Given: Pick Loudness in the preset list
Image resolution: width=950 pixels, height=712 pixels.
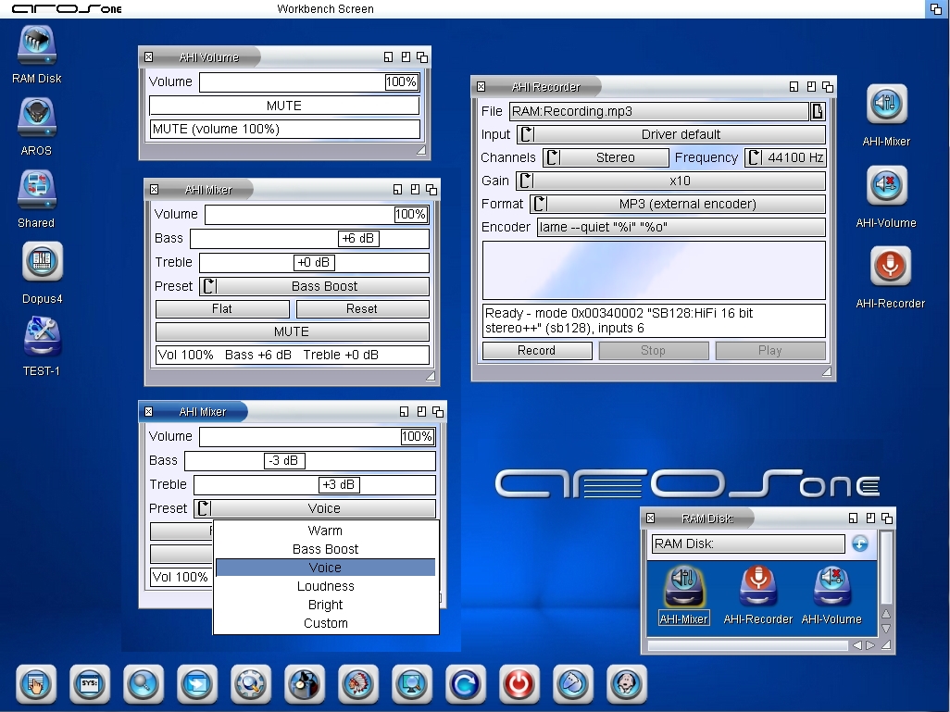Looking at the screenshot, I should point(325,587).
